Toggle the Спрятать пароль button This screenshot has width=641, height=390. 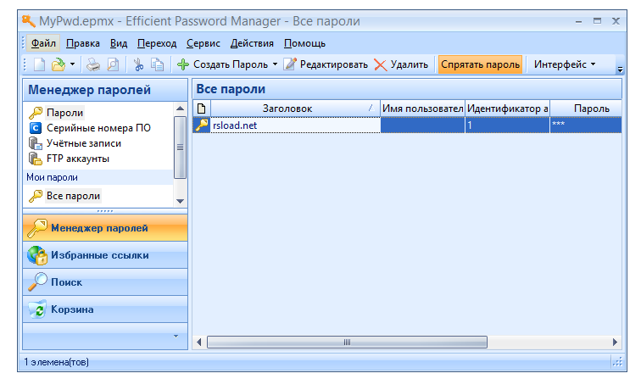[480, 64]
